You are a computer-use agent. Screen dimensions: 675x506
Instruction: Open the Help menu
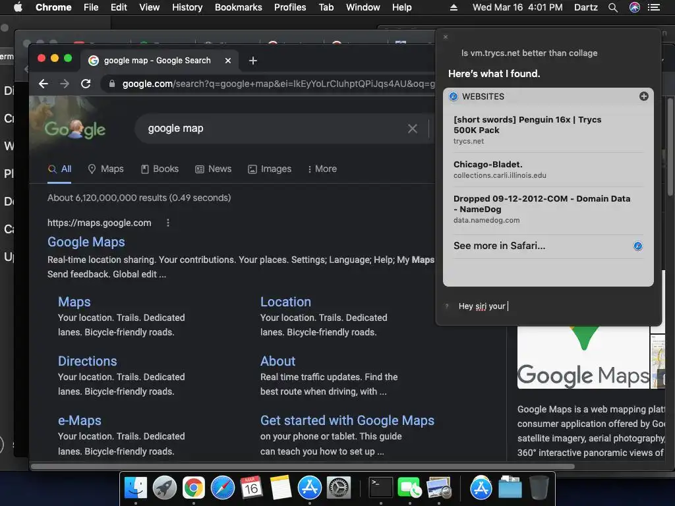point(401,7)
